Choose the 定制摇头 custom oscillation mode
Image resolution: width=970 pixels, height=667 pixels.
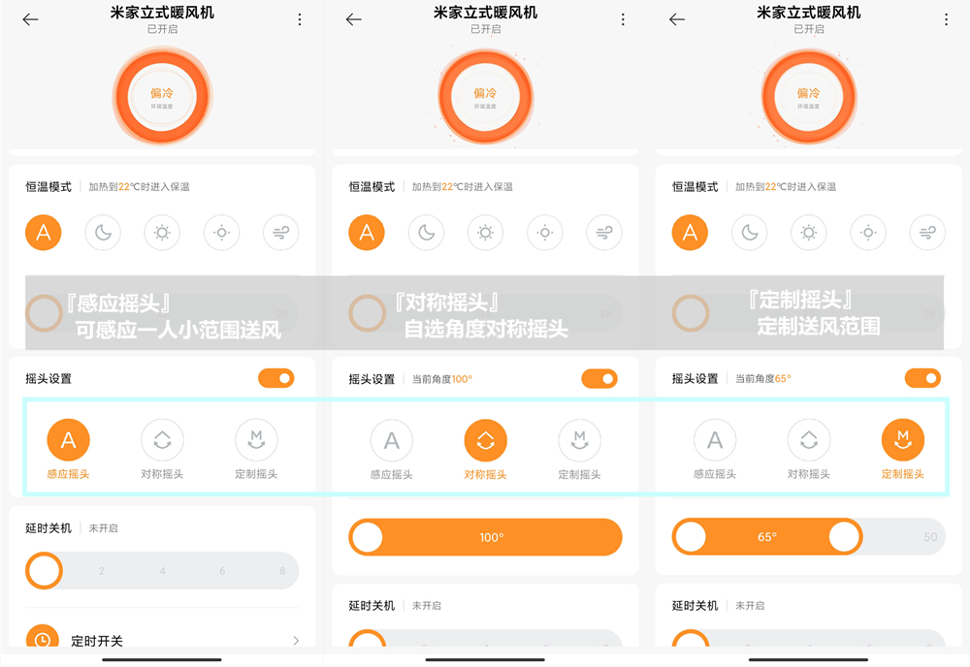coord(902,439)
